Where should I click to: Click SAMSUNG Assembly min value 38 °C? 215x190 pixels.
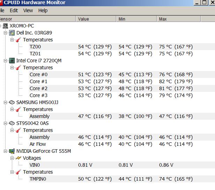pyautogui.click(x=135, y=116)
